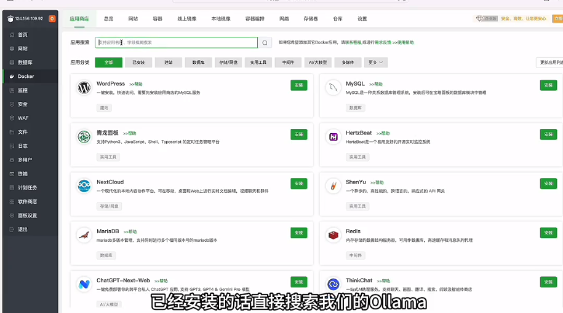Screen dimensions: 563x313
Task: Install Redis with its 安装 button
Action: (x=548, y=233)
